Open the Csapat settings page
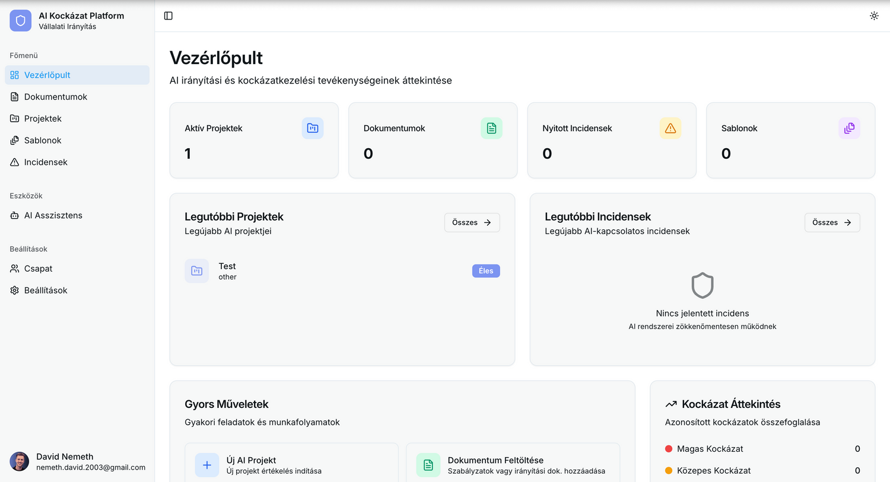Viewport: 890px width, 482px height. 38,269
